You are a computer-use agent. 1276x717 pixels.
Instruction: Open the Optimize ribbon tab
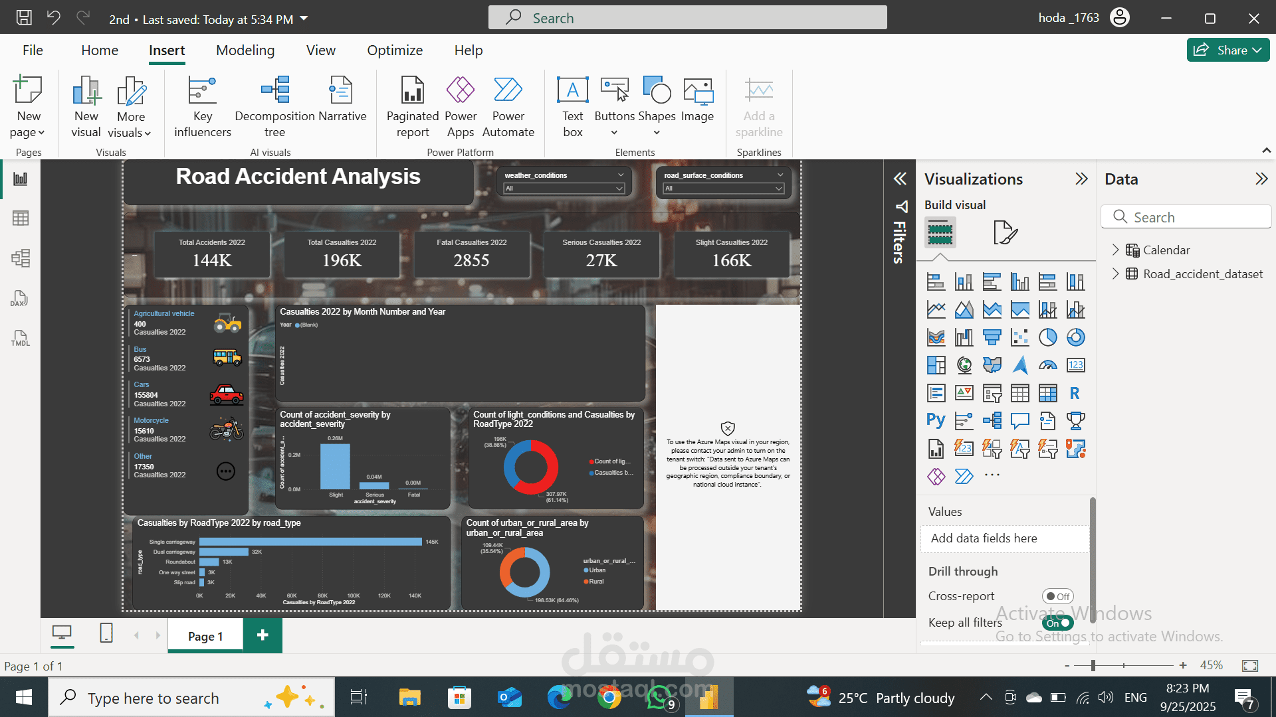coord(395,50)
